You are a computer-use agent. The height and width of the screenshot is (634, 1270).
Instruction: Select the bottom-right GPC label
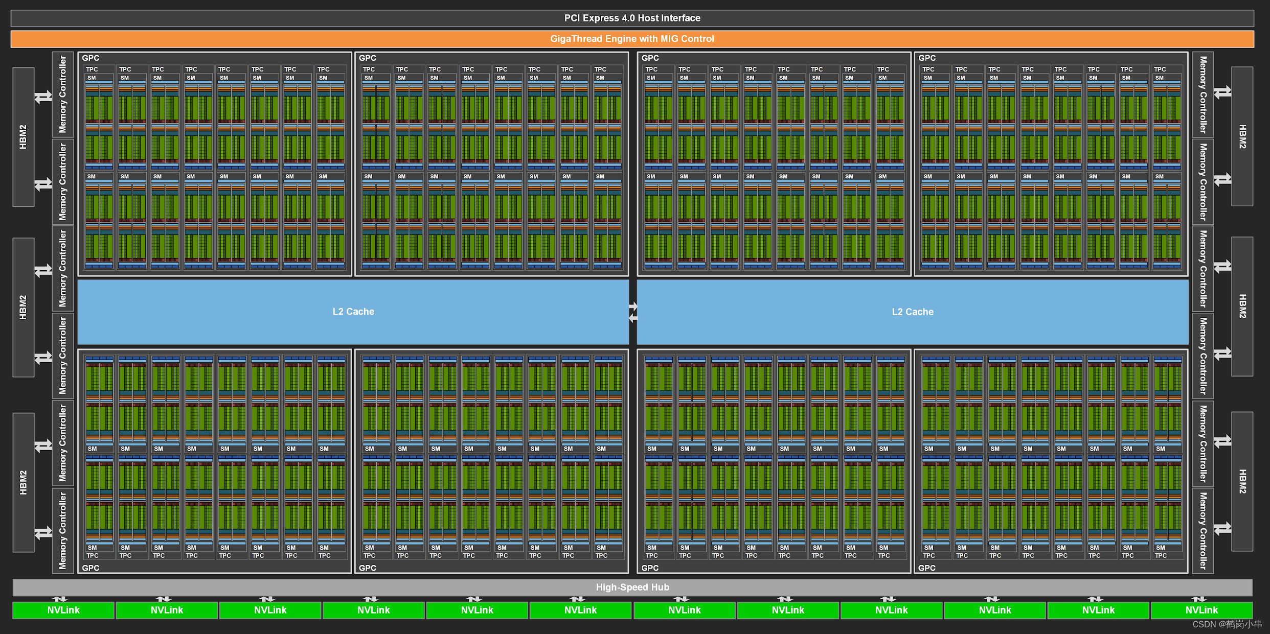tap(926, 568)
